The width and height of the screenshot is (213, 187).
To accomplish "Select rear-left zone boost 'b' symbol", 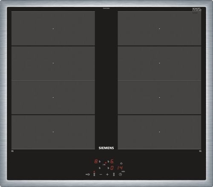I will 100,161.
